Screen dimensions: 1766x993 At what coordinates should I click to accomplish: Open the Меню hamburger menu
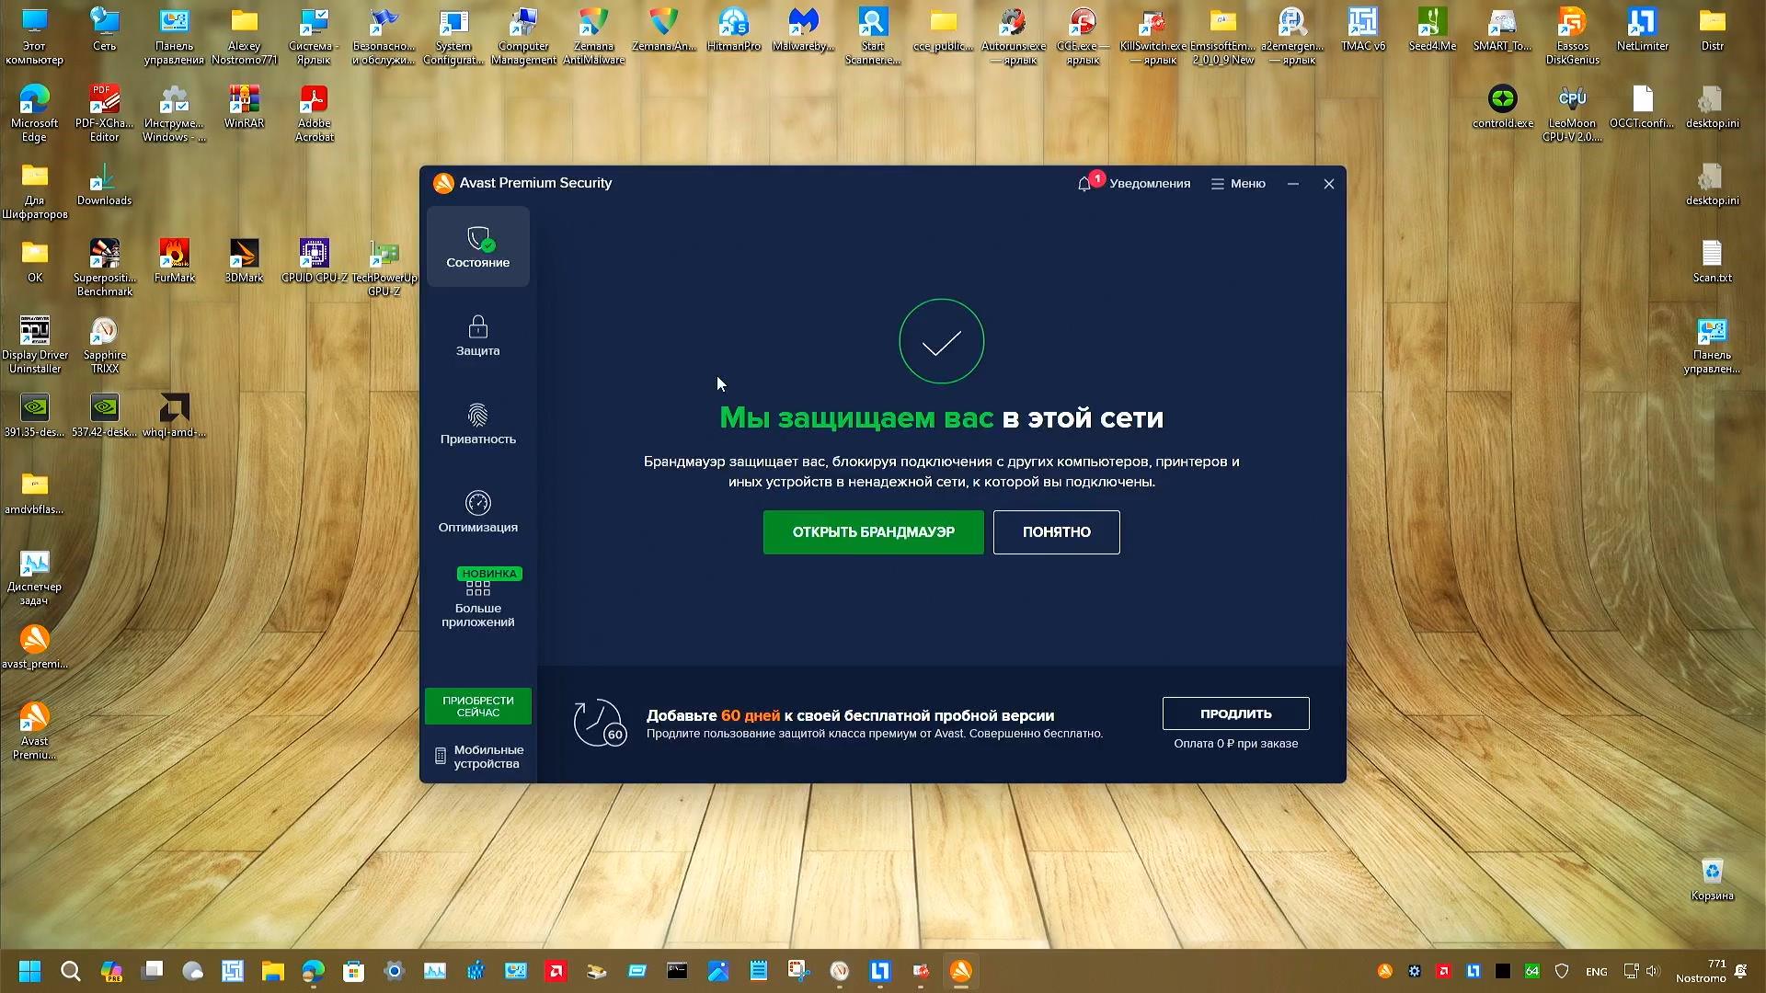pos(1238,184)
